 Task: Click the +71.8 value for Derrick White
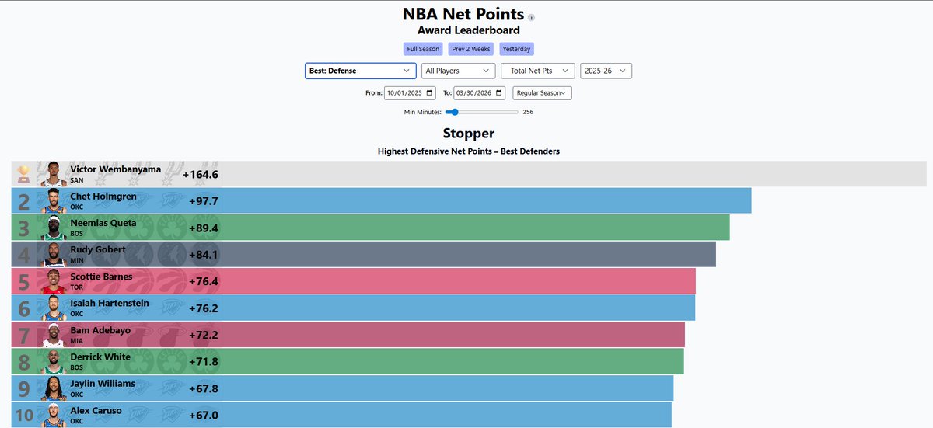click(204, 361)
